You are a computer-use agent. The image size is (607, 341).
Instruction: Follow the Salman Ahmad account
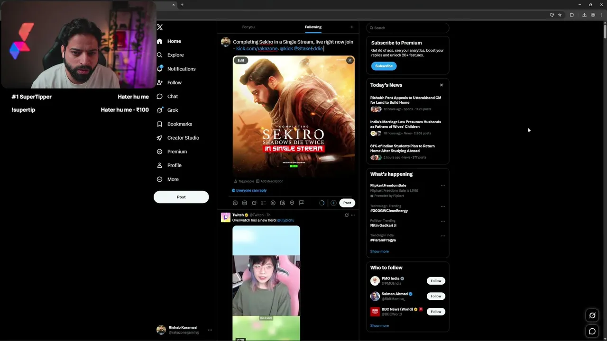[436, 296]
